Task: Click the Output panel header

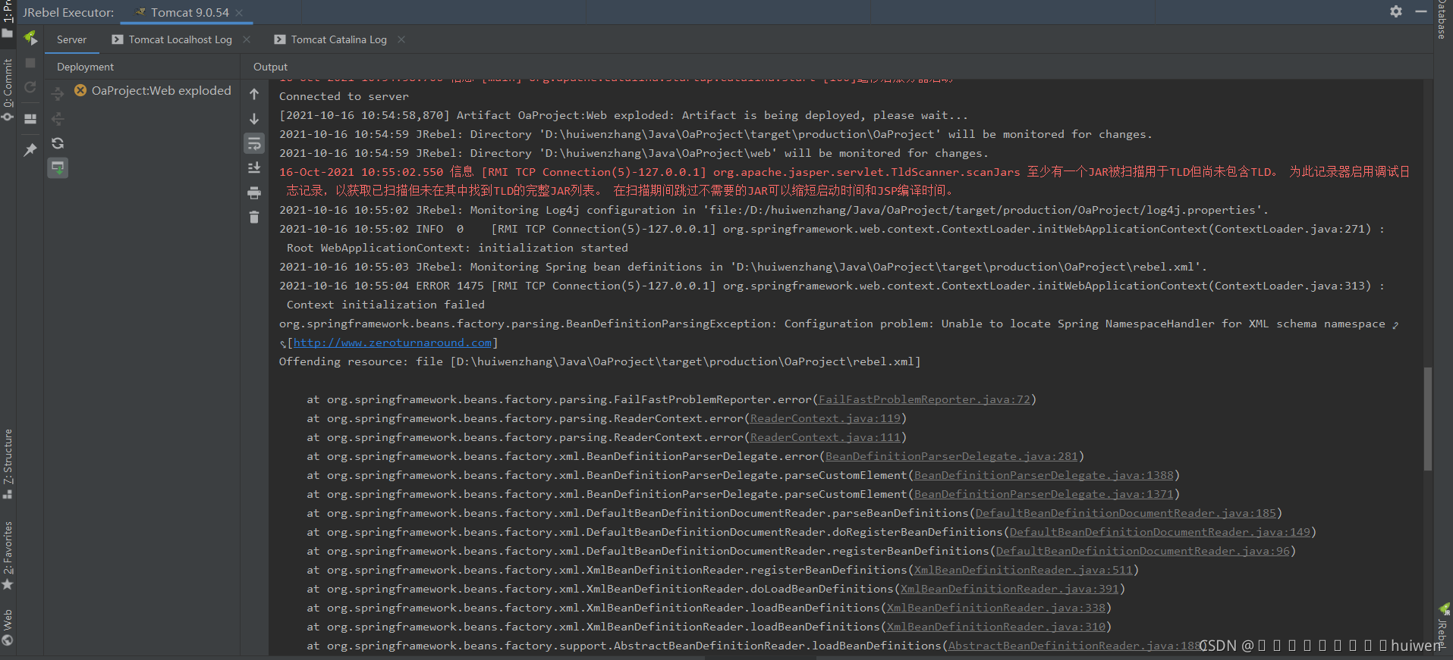Action: pos(270,67)
